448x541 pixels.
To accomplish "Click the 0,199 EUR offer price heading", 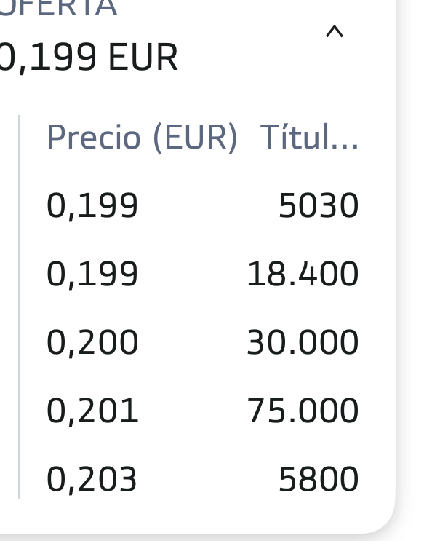I will (88, 58).
